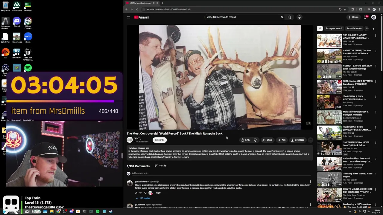This screenshot has height=215, width=383.
Task: Bookmark this page with star icon
Action: click(x=345, y=10)
